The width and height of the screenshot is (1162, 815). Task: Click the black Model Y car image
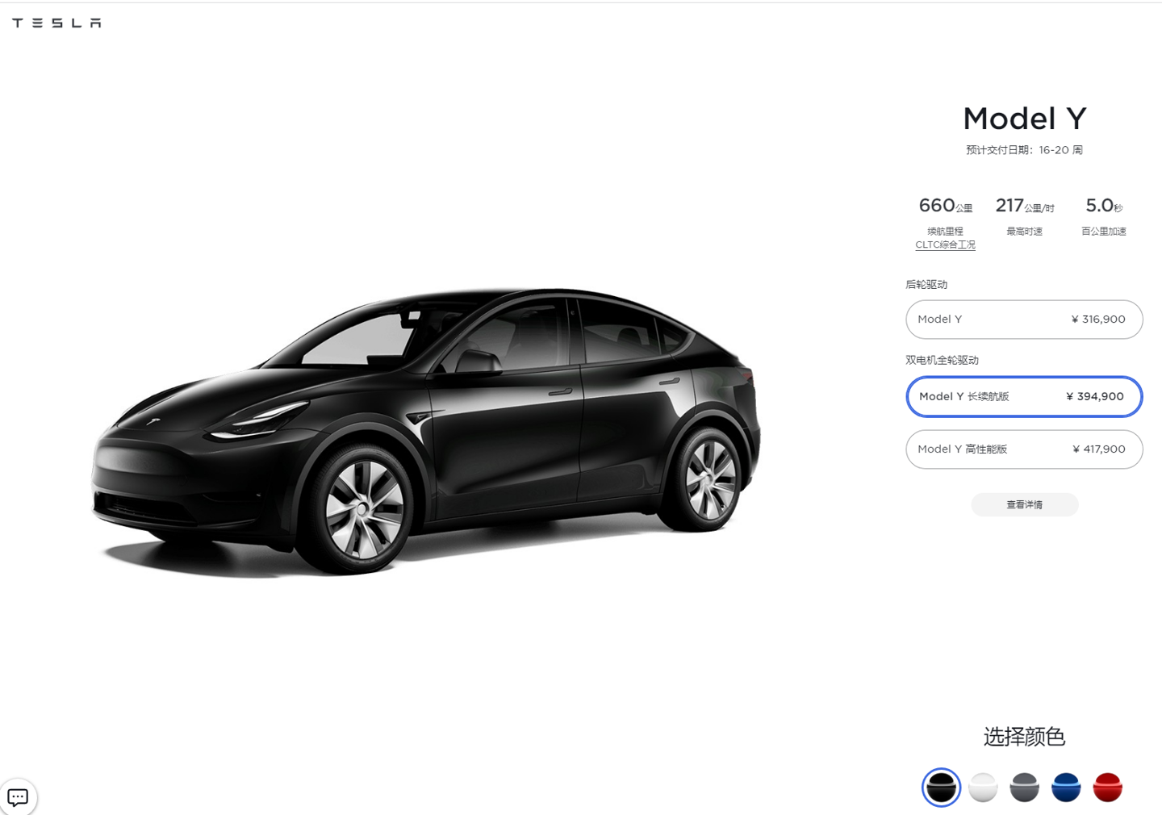click(x=426, y=432)
